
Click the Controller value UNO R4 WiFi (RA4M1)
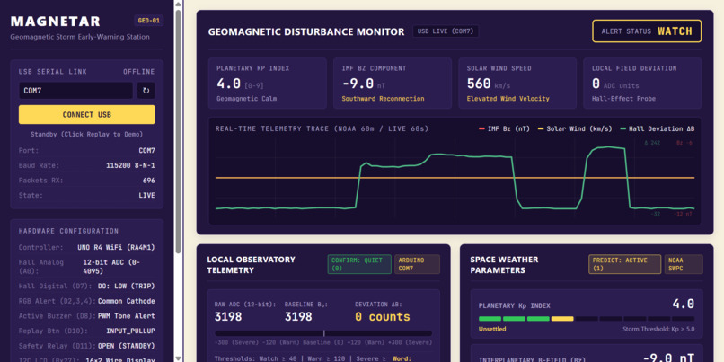(117, 248)
